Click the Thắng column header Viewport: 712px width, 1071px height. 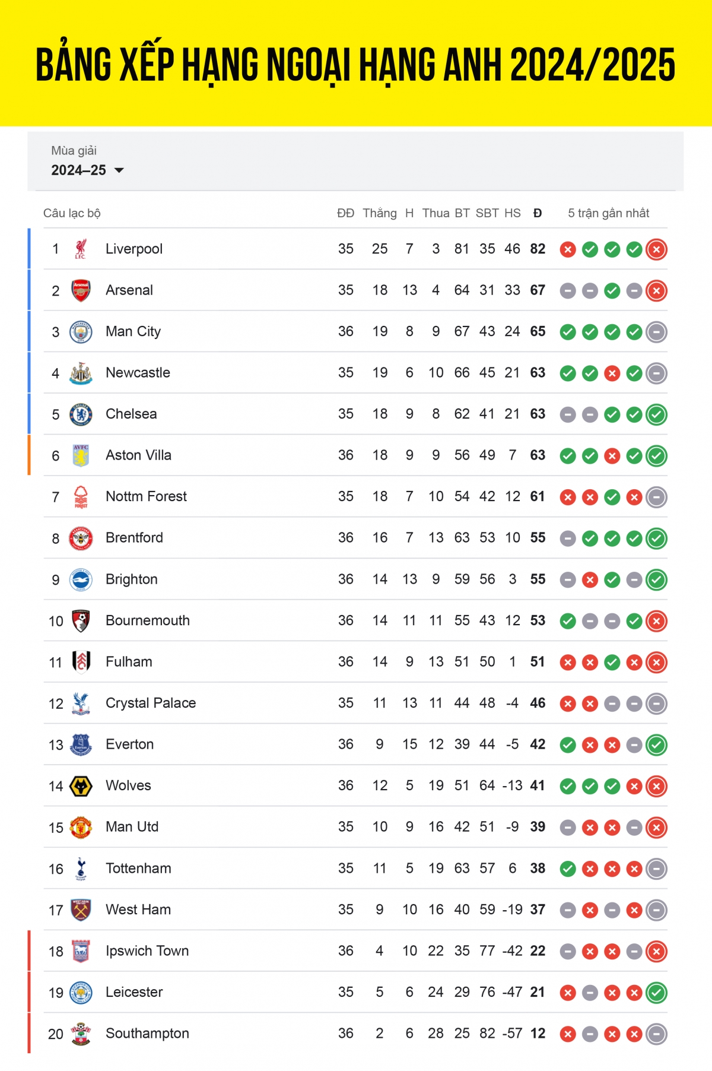click(380, 213)
